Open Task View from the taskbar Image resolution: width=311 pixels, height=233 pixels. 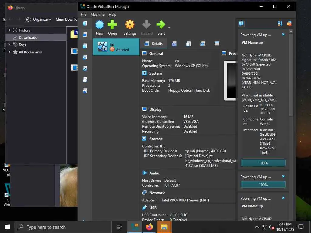[119, 227]
